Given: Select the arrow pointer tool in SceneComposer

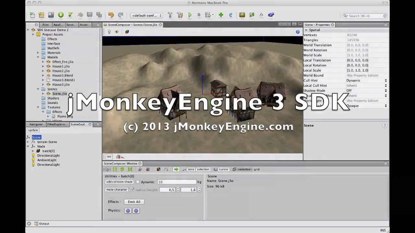Looking at the screenshot, I should point(107,169).
